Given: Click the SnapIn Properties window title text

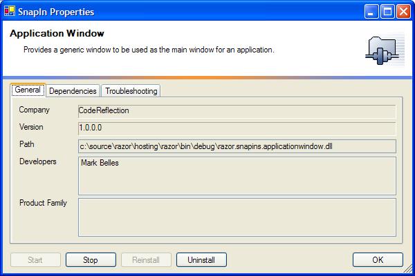Looking at the screenshot, I should [x=56, y=12].
